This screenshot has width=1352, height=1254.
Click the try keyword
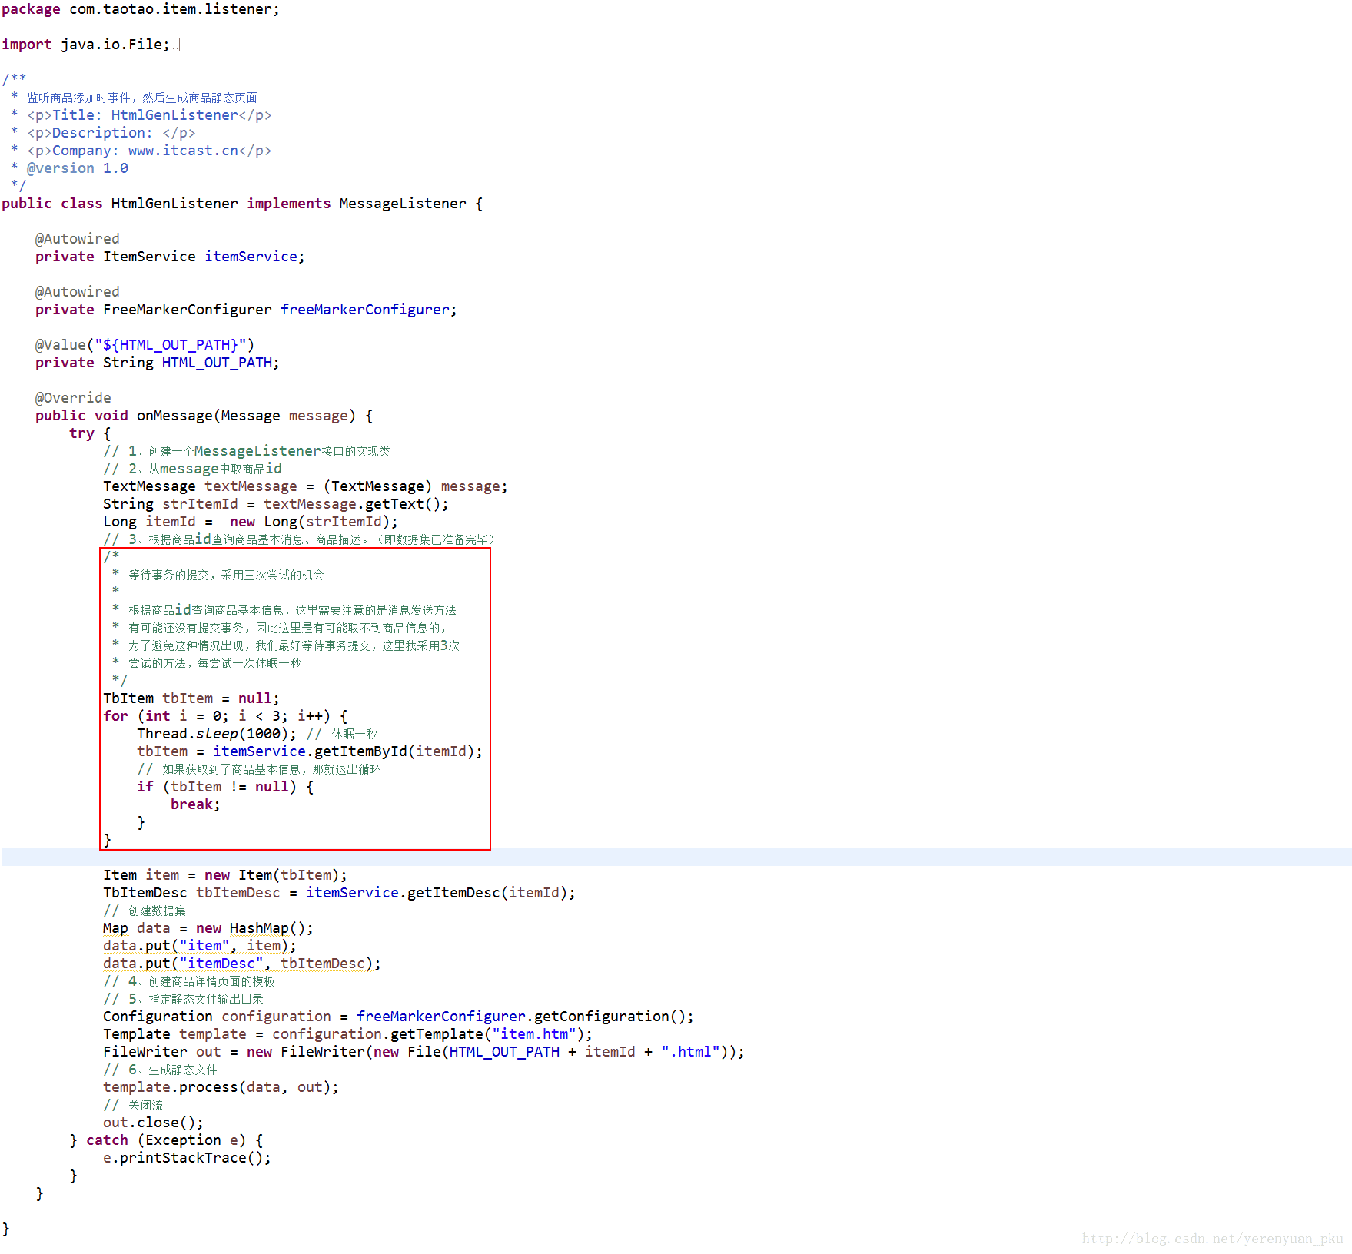(x=81, y=433)
